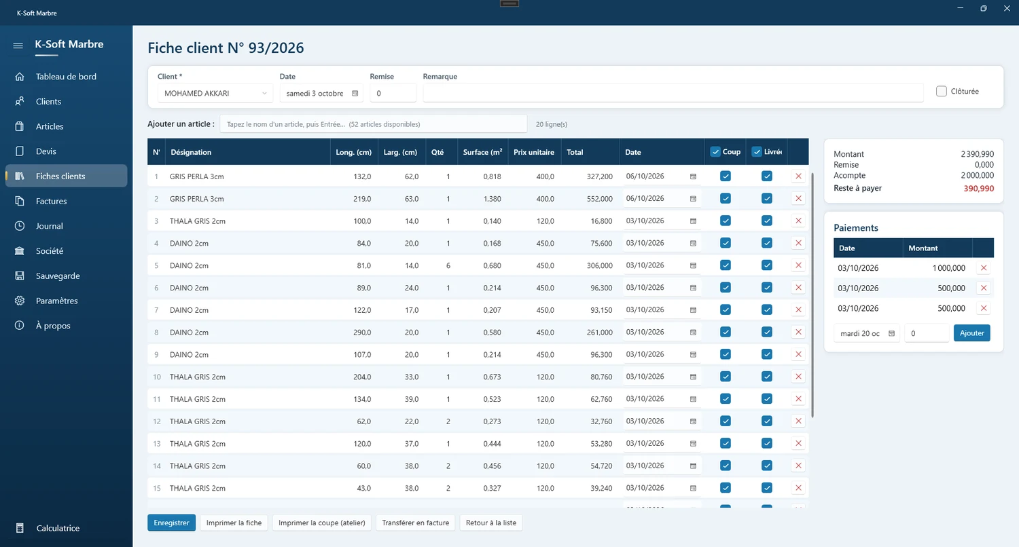Viewport: 1019px width, 547px height.
Task: Uncheck the Livré checkbox on row 7
Action: tap(767, 310)
